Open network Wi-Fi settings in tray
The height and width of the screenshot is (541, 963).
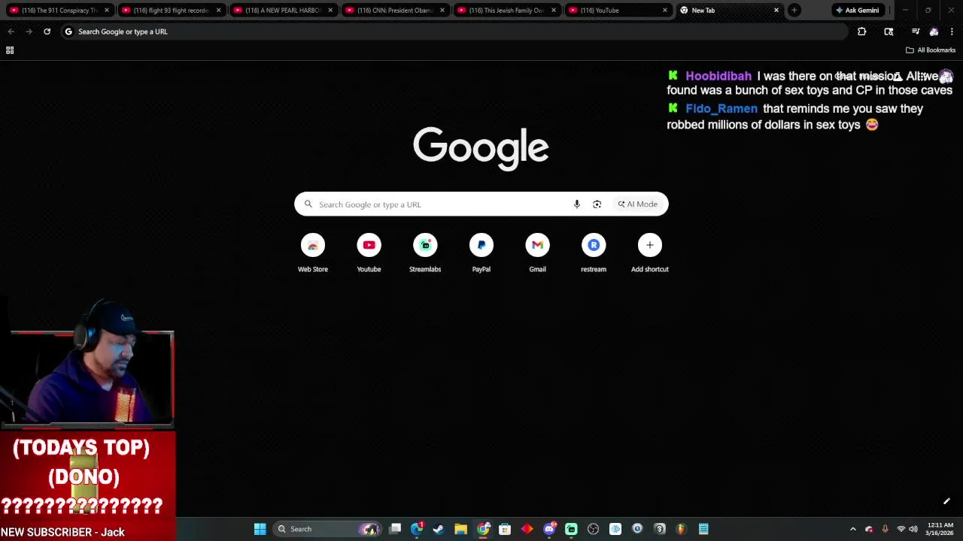coord(901,529)
